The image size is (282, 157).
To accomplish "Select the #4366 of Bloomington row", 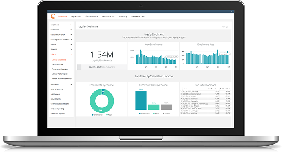I will pos(205,94).
